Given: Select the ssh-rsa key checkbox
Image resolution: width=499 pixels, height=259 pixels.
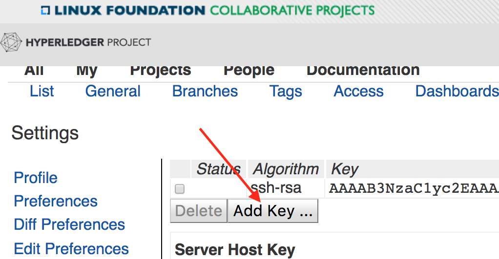Looking at the screenshot, I should [x=180, y=189].
